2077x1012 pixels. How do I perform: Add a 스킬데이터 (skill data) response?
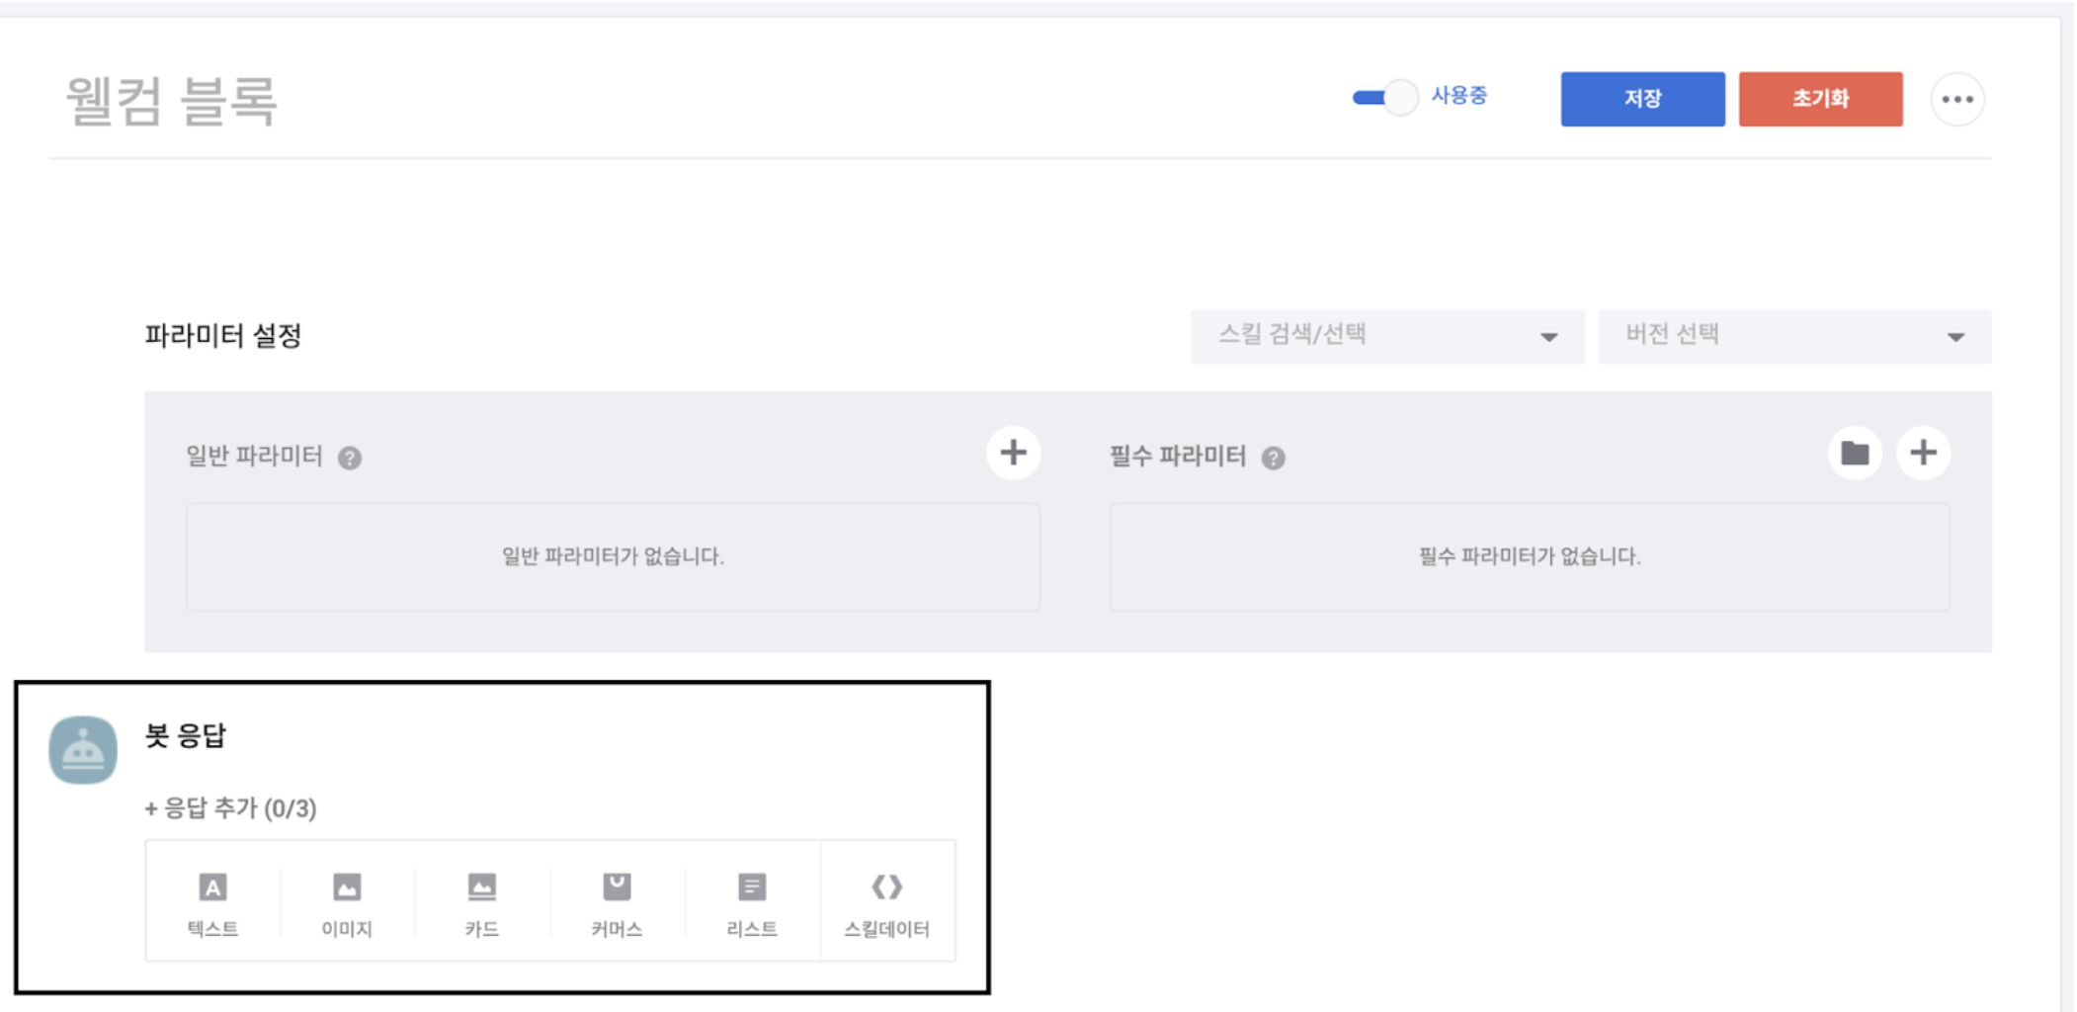pyautogui.click(x=886, y=901)
